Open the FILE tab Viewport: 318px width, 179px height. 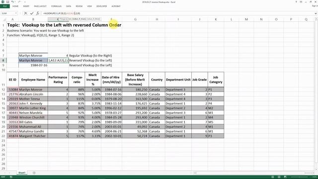[5, 6]
